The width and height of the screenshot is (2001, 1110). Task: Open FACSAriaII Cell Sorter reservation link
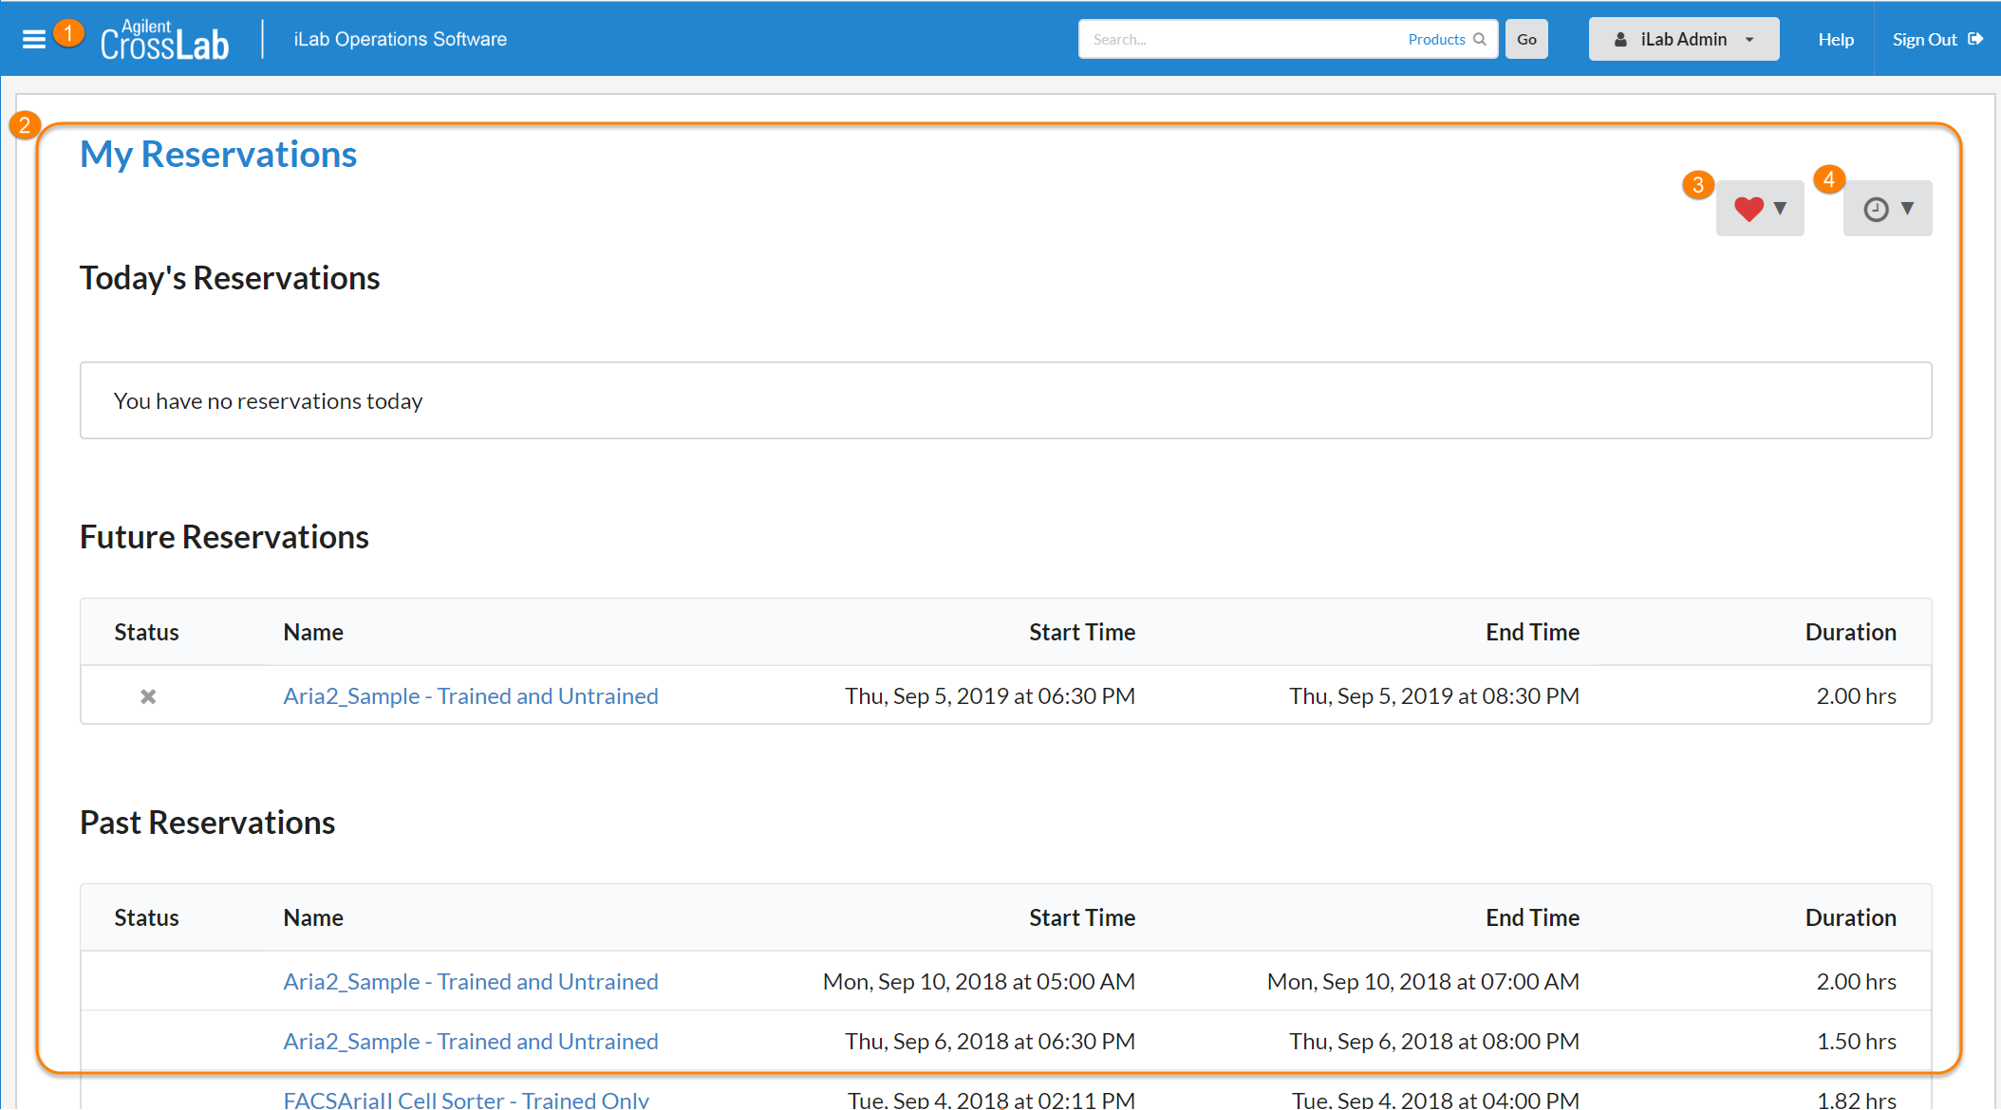click(x=466, y=1100)
